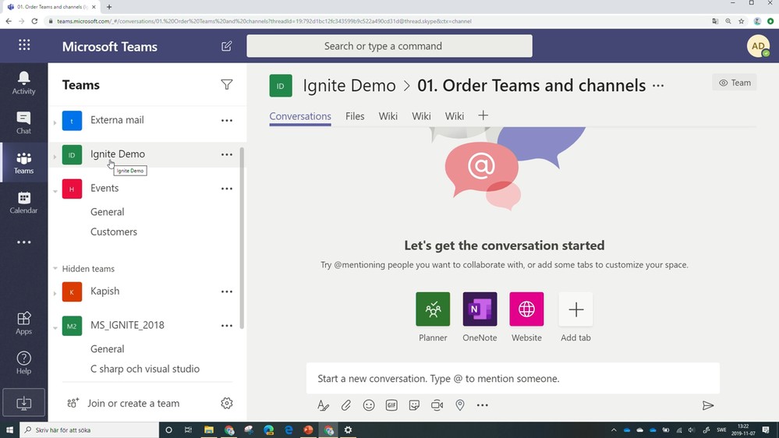Viewport: 779px width, 438px height.
Task: Click the Search or type a command box
Action: pyautogui.click(x=389, y=46)
